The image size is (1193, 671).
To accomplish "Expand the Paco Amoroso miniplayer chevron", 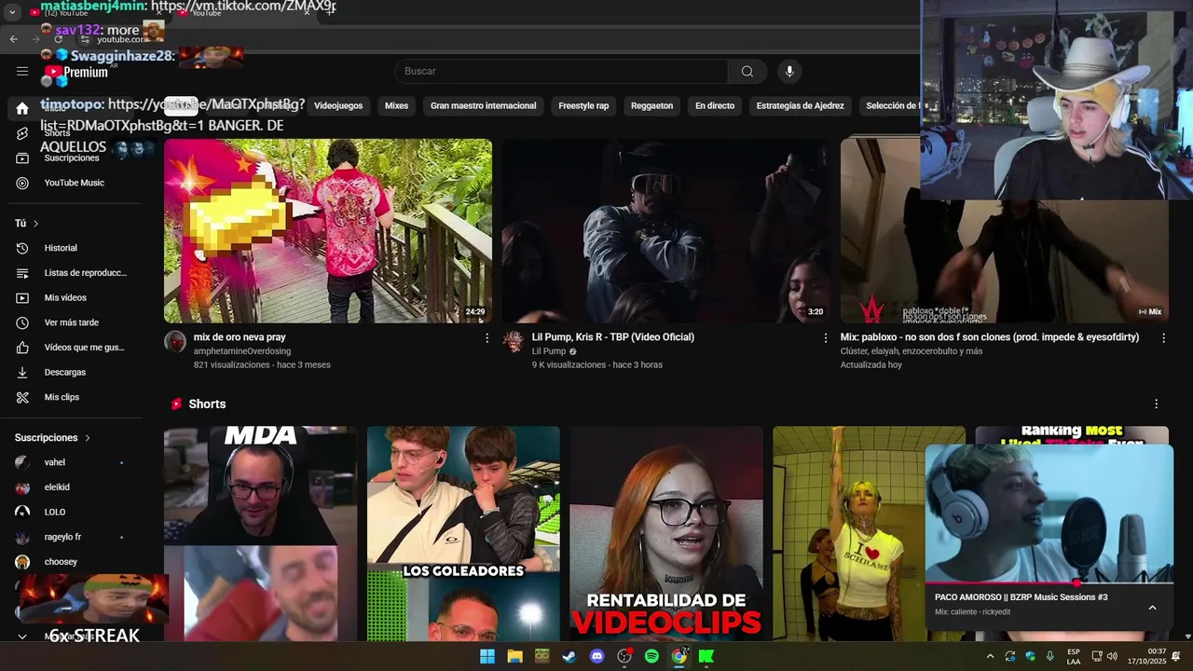I will pyautogui.click(x=1152, y=608).
